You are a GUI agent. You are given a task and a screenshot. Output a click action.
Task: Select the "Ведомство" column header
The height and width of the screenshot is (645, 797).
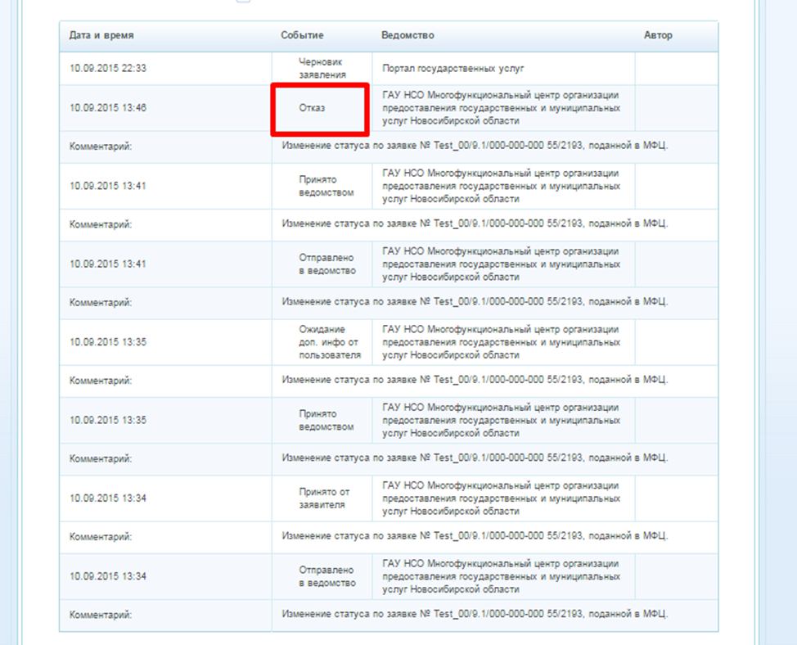click(x=408, y=35)
